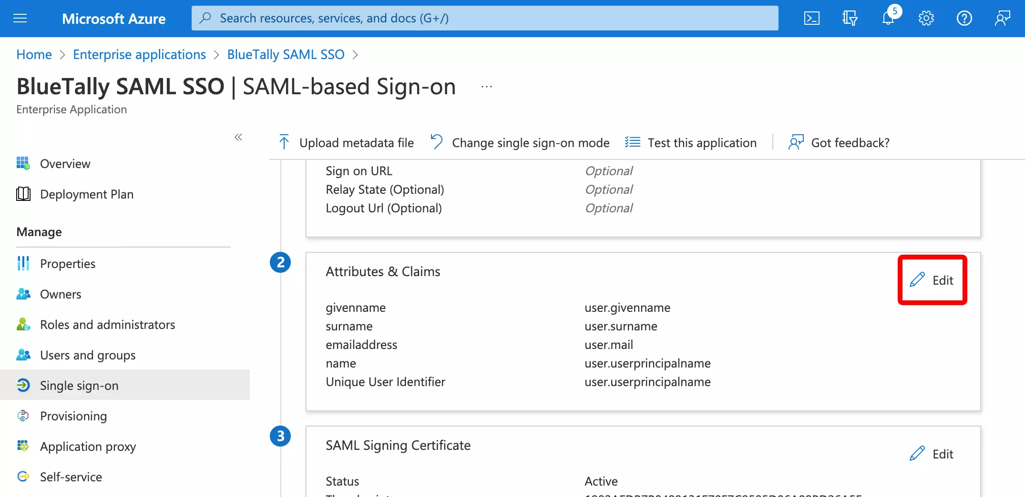This screenshot has width=1025, height=497.
Task: Select Single sign-on in the sidebar
Action: [125, 385]
